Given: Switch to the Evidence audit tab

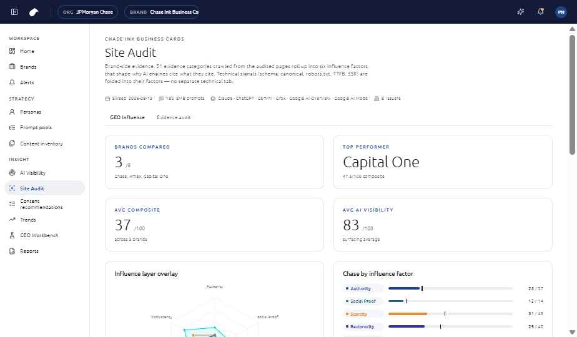Looking at the screenshot, I should click(174, 117).
